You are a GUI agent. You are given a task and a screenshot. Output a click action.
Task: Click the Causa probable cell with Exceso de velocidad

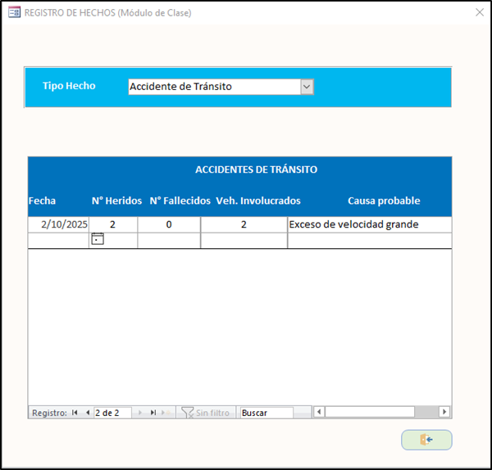point(369,224)
